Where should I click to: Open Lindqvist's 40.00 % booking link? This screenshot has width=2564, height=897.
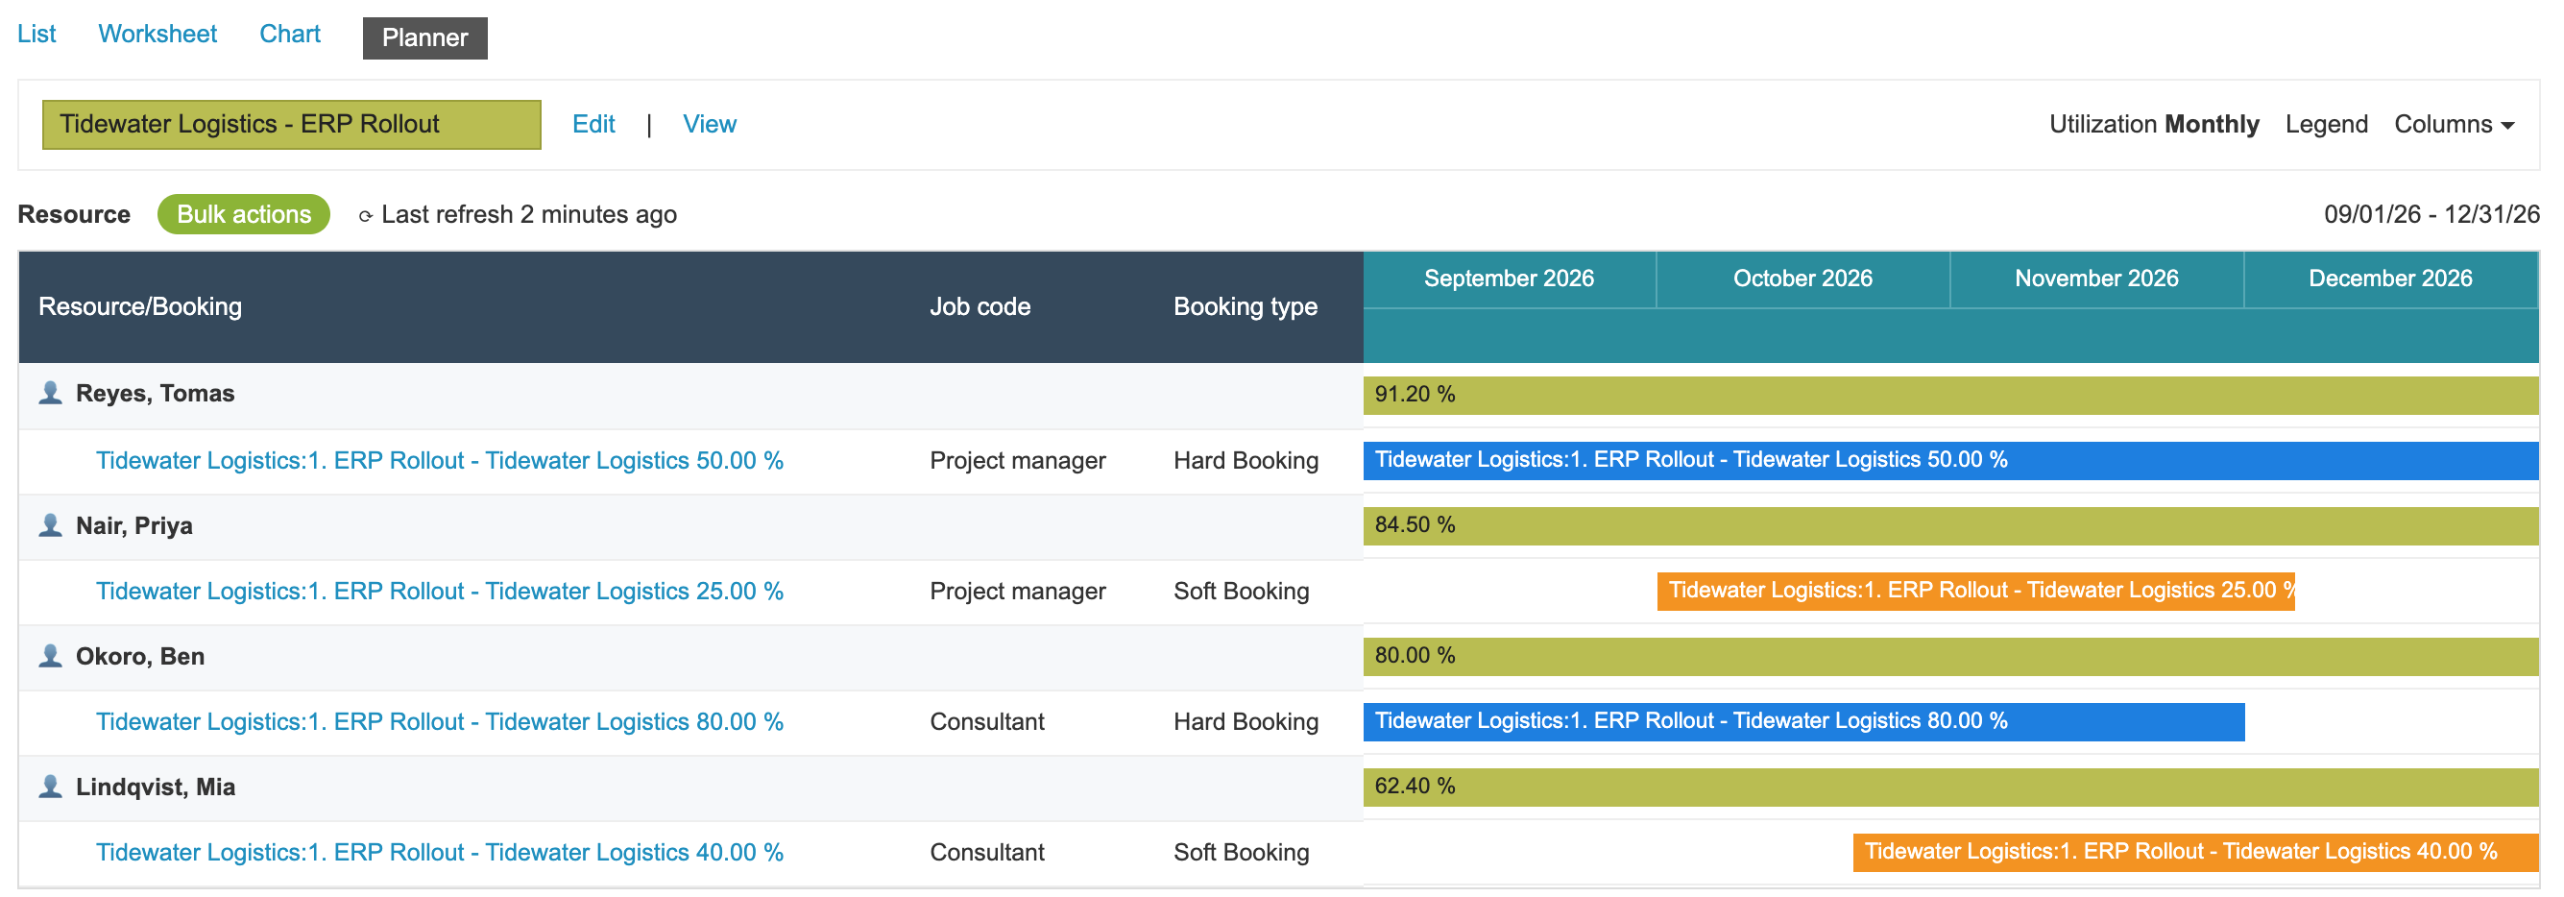click(439, 851)
